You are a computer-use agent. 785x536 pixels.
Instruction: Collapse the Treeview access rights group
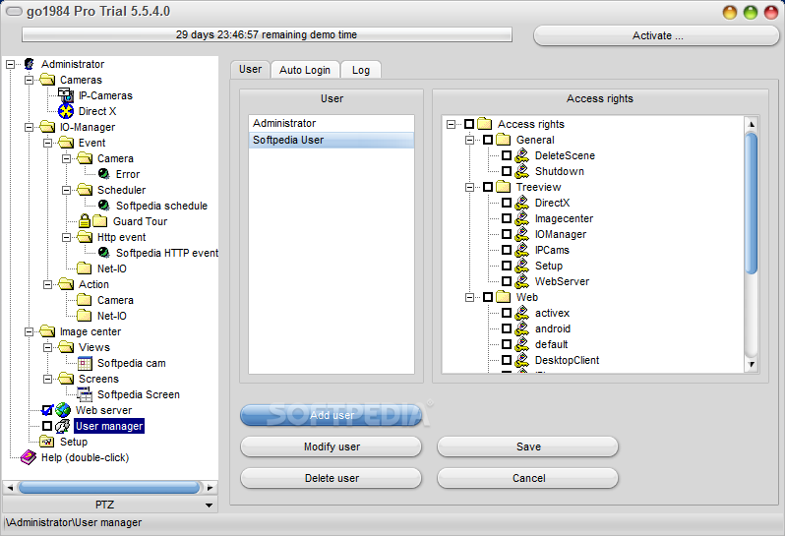pos(469,187)
